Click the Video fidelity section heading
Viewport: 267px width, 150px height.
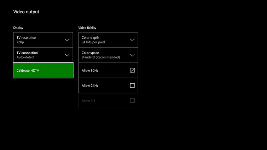click(87, 28)
